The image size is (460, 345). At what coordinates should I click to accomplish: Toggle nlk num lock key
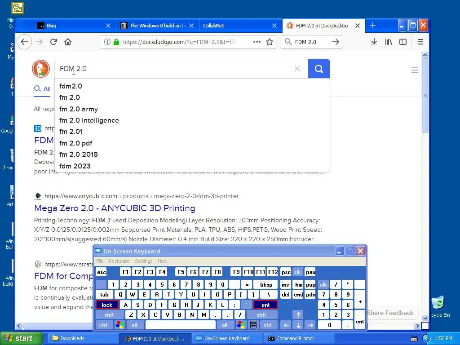click(x=323, y=284)
